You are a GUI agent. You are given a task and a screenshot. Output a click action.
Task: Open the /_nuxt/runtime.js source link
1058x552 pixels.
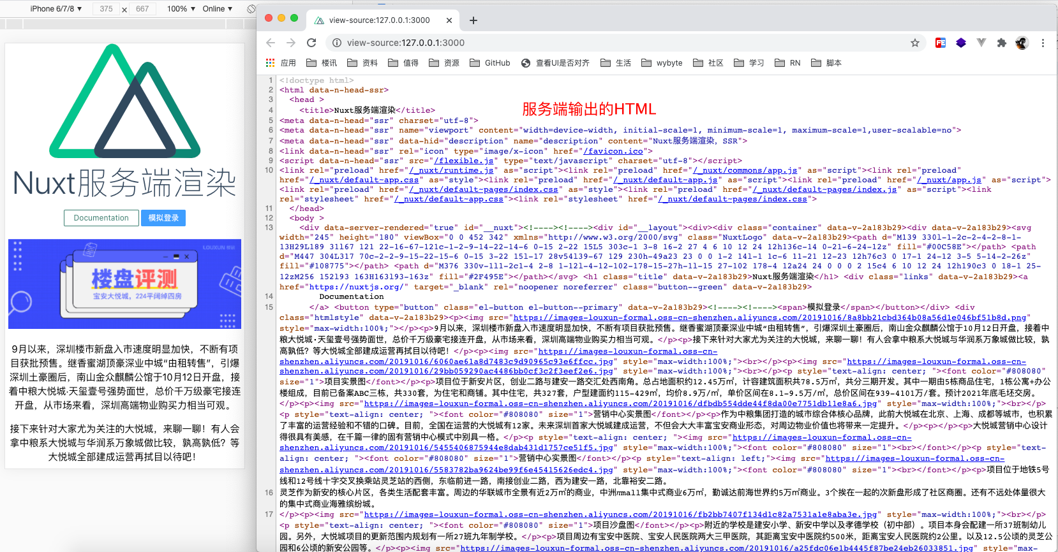[452, 170]
